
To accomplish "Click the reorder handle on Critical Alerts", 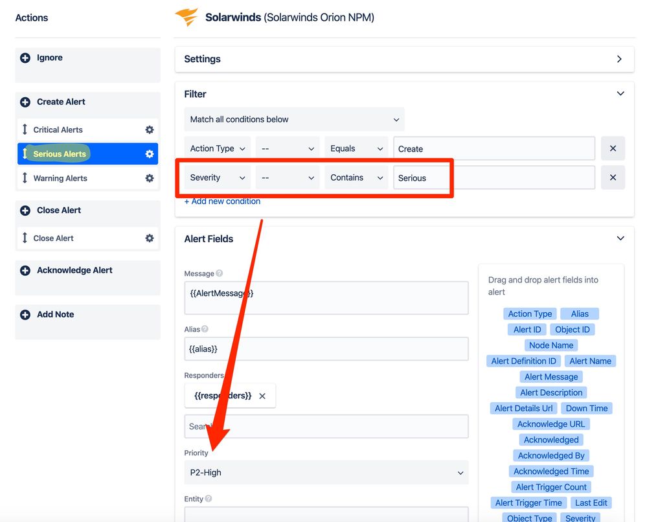I will (x=25, y=130).
